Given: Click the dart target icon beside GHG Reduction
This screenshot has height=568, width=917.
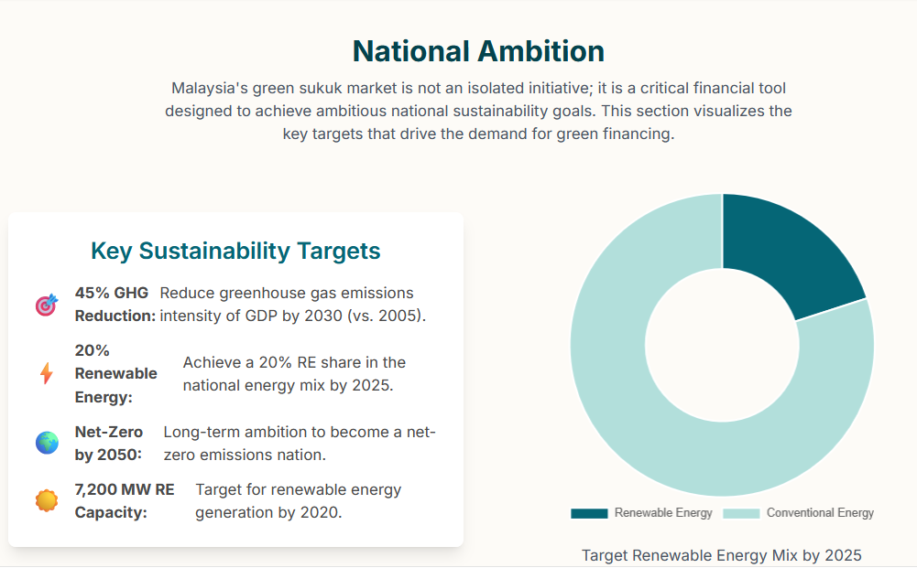Looking at the screenshot, I should 46,305.
